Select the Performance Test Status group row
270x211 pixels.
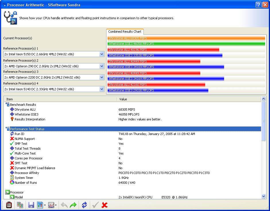(x=133, y=129)
